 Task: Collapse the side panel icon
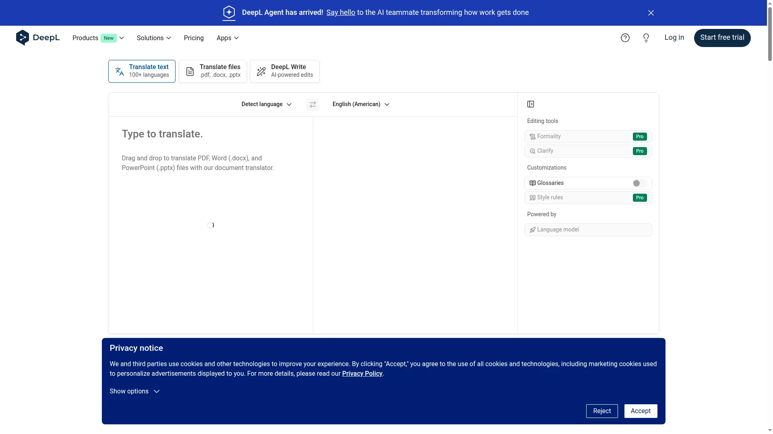point(531,104)
